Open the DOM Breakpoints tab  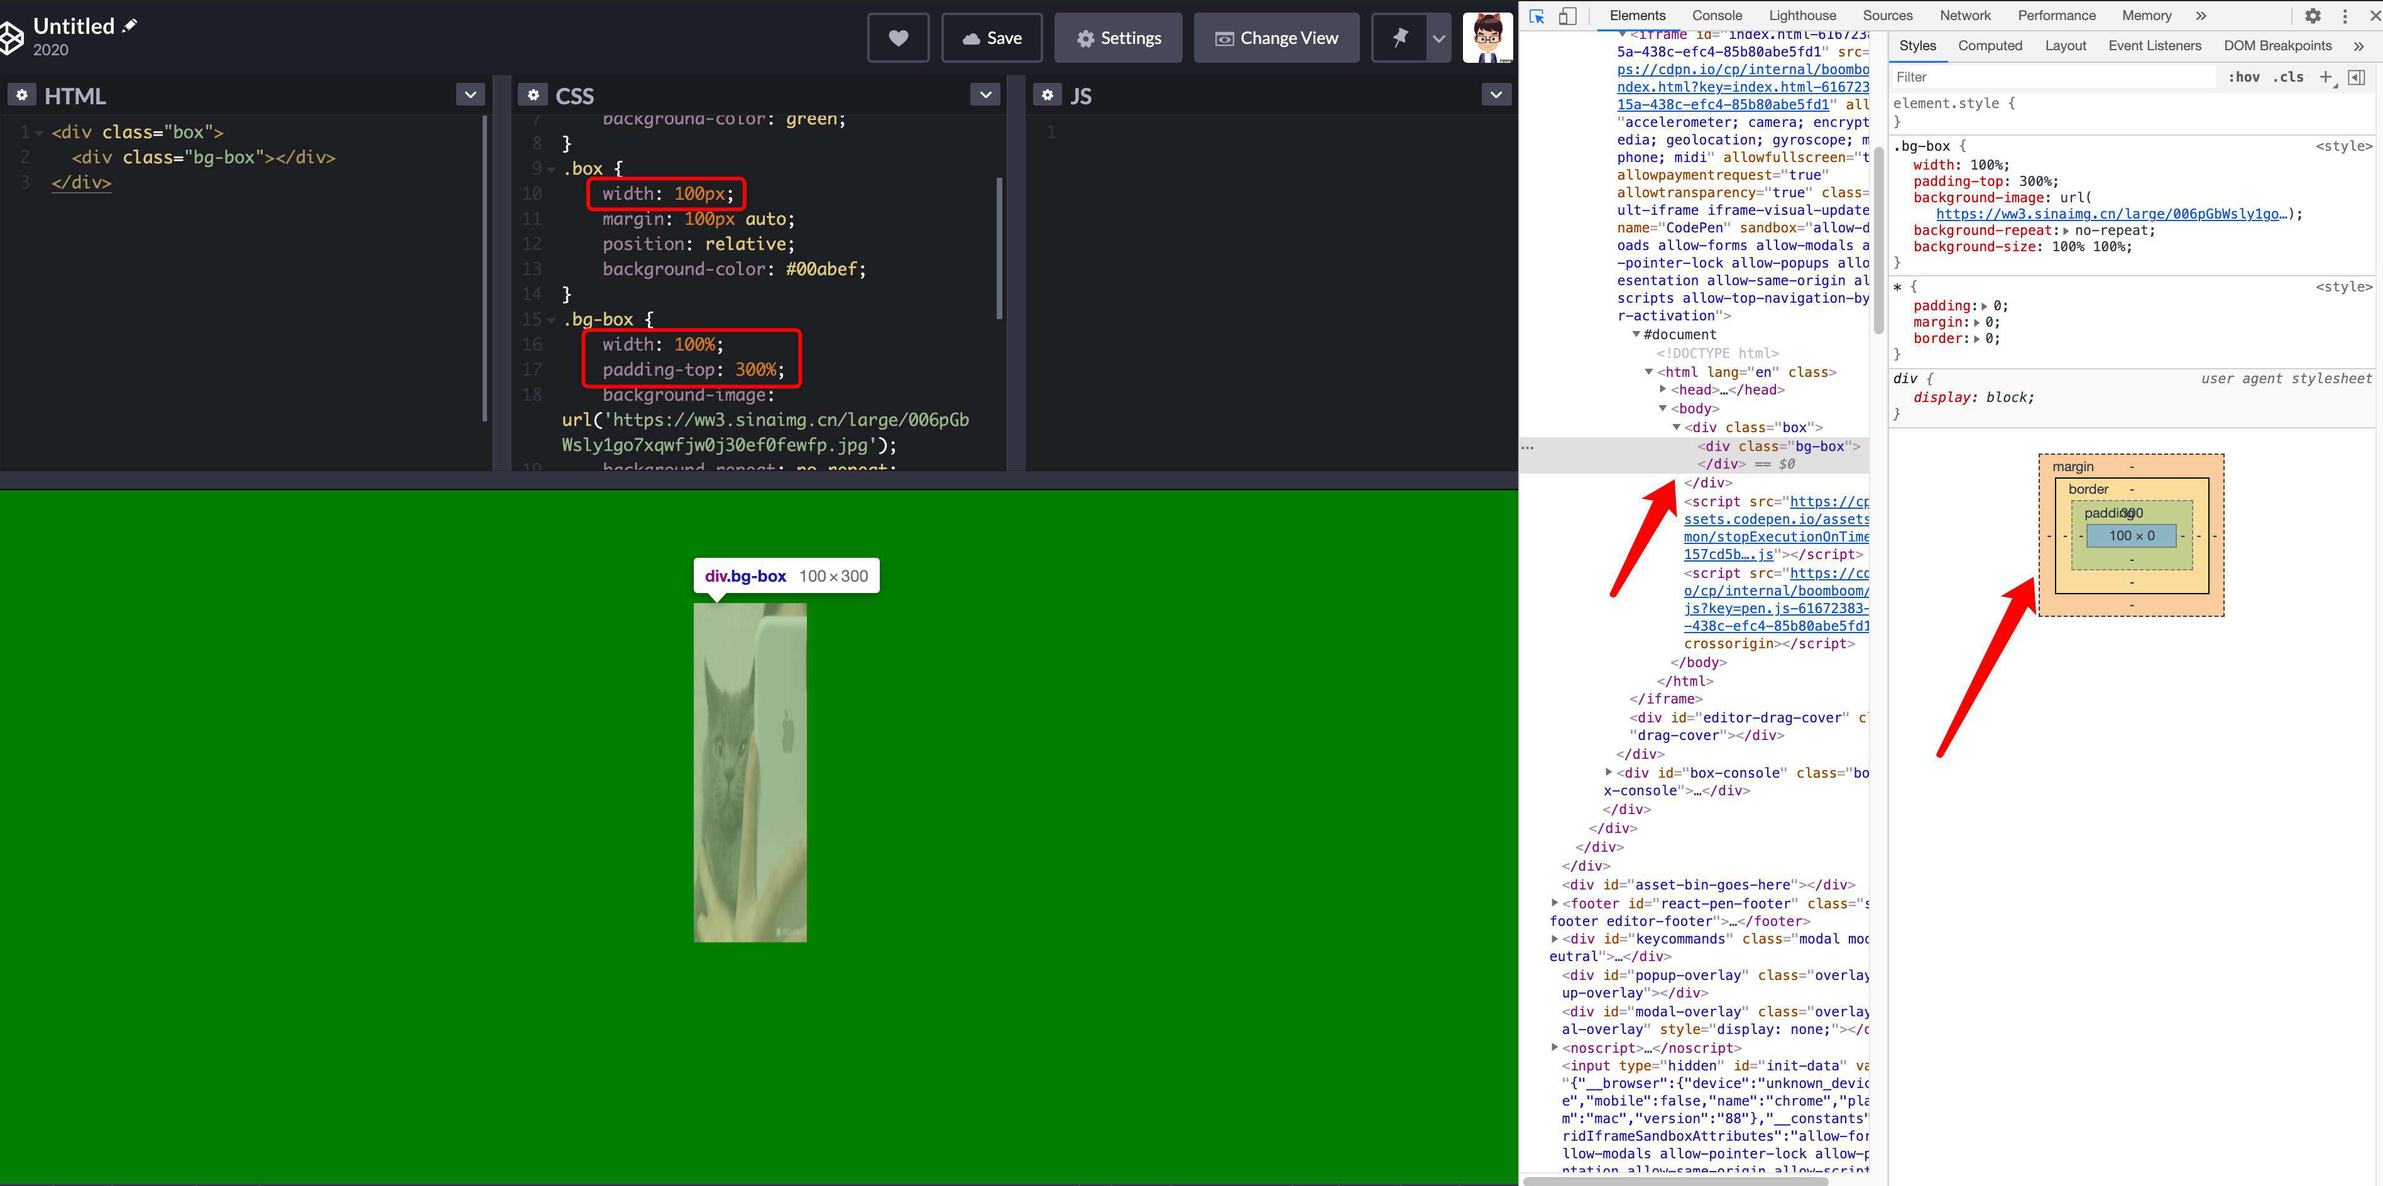2277,45
